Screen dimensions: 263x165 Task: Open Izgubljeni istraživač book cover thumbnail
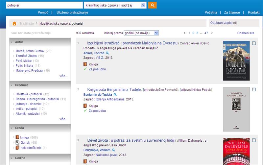click(236, 61)
